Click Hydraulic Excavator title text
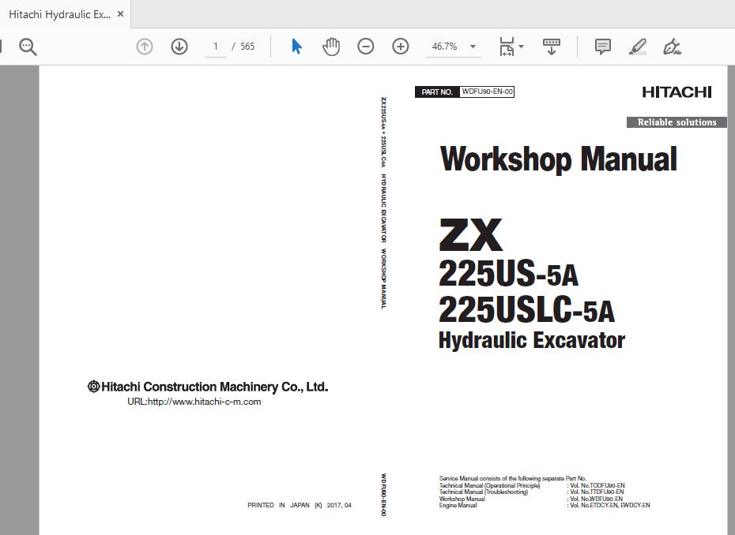 (x=532, y=341)
